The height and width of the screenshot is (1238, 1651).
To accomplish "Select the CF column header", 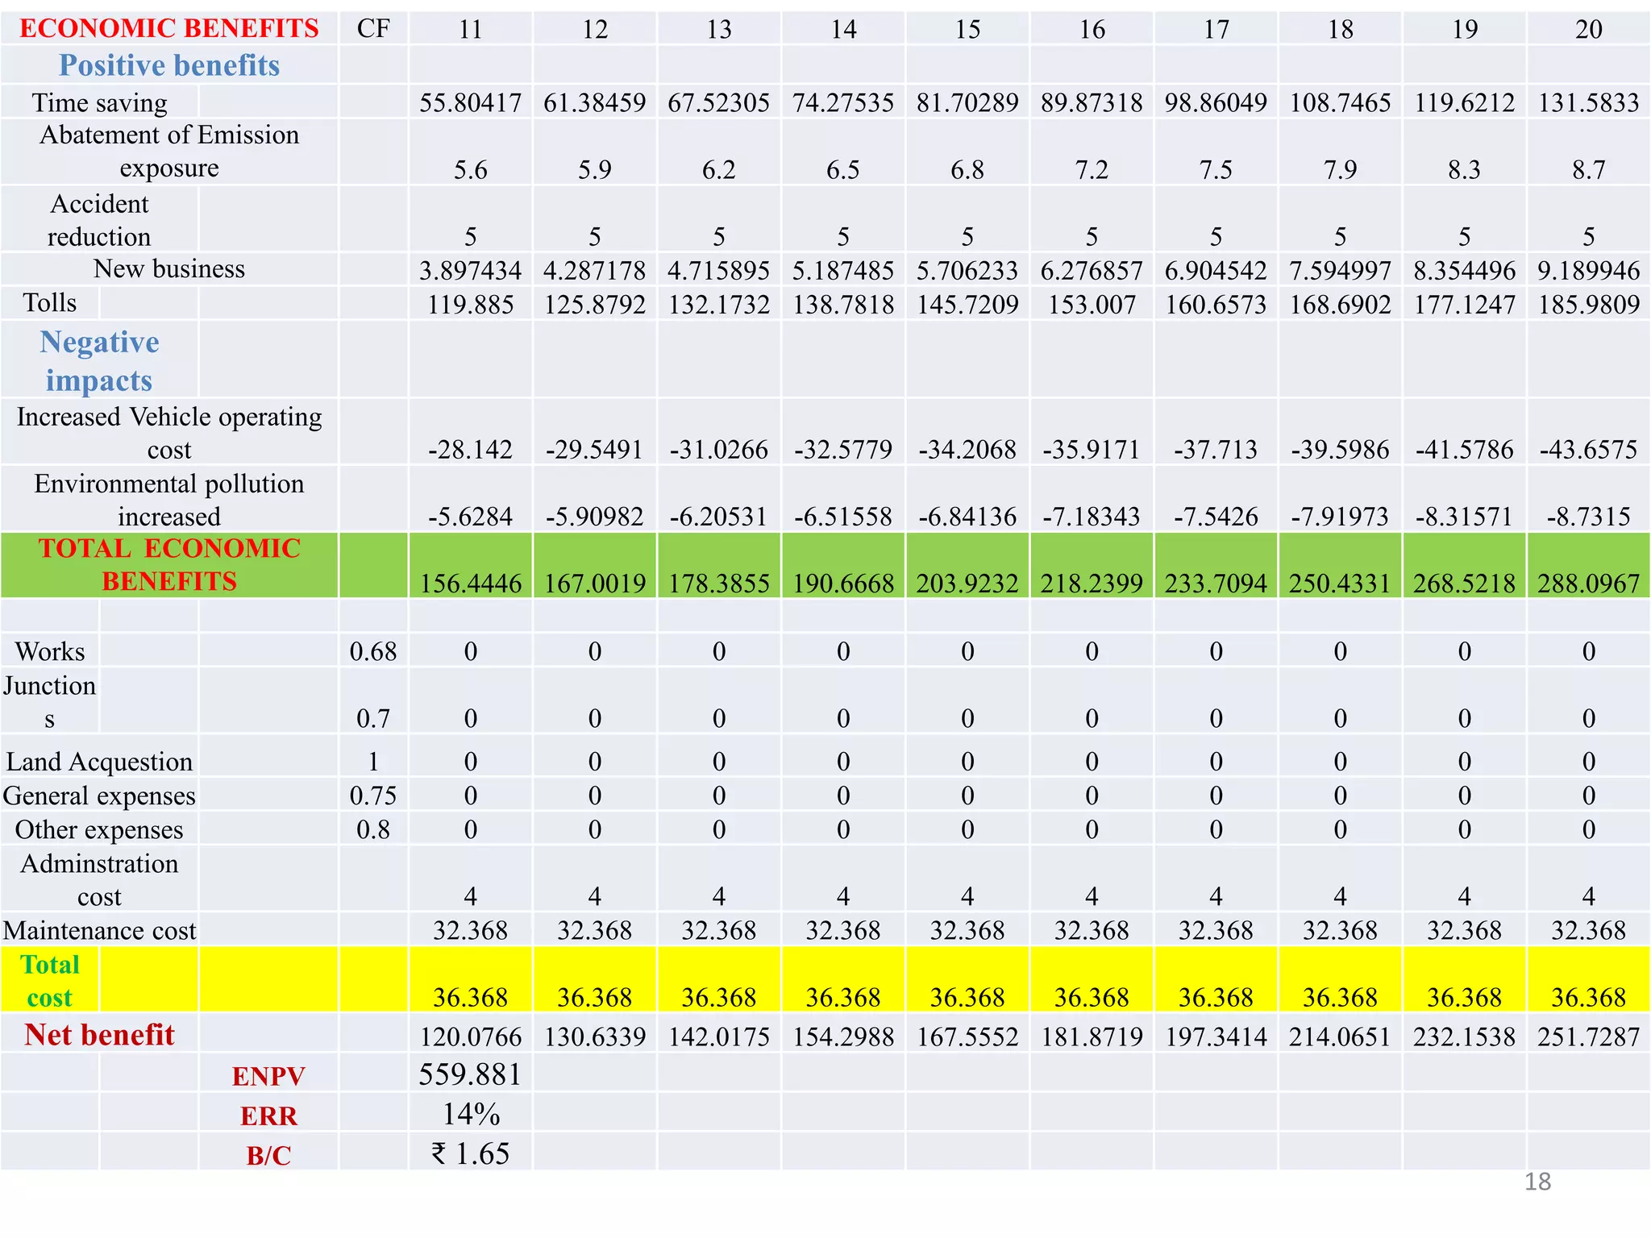I will click(x=373, y=29).
